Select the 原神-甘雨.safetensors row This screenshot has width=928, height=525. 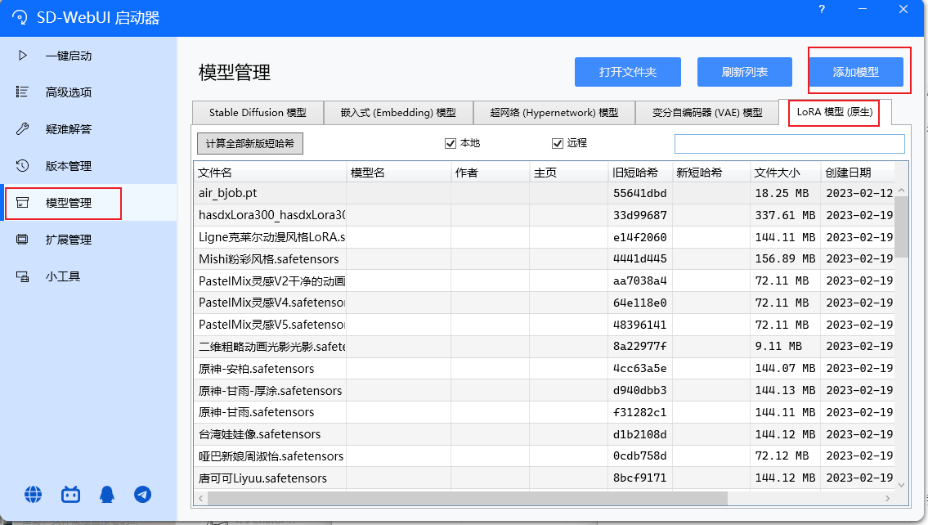coord(544,412)
